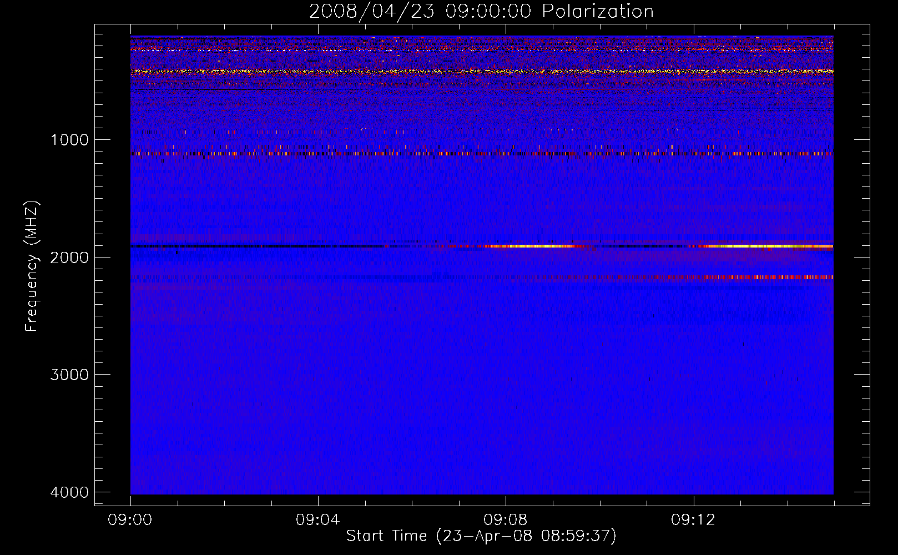Click the 1000 frequency tick label

(x=69, y=140)
